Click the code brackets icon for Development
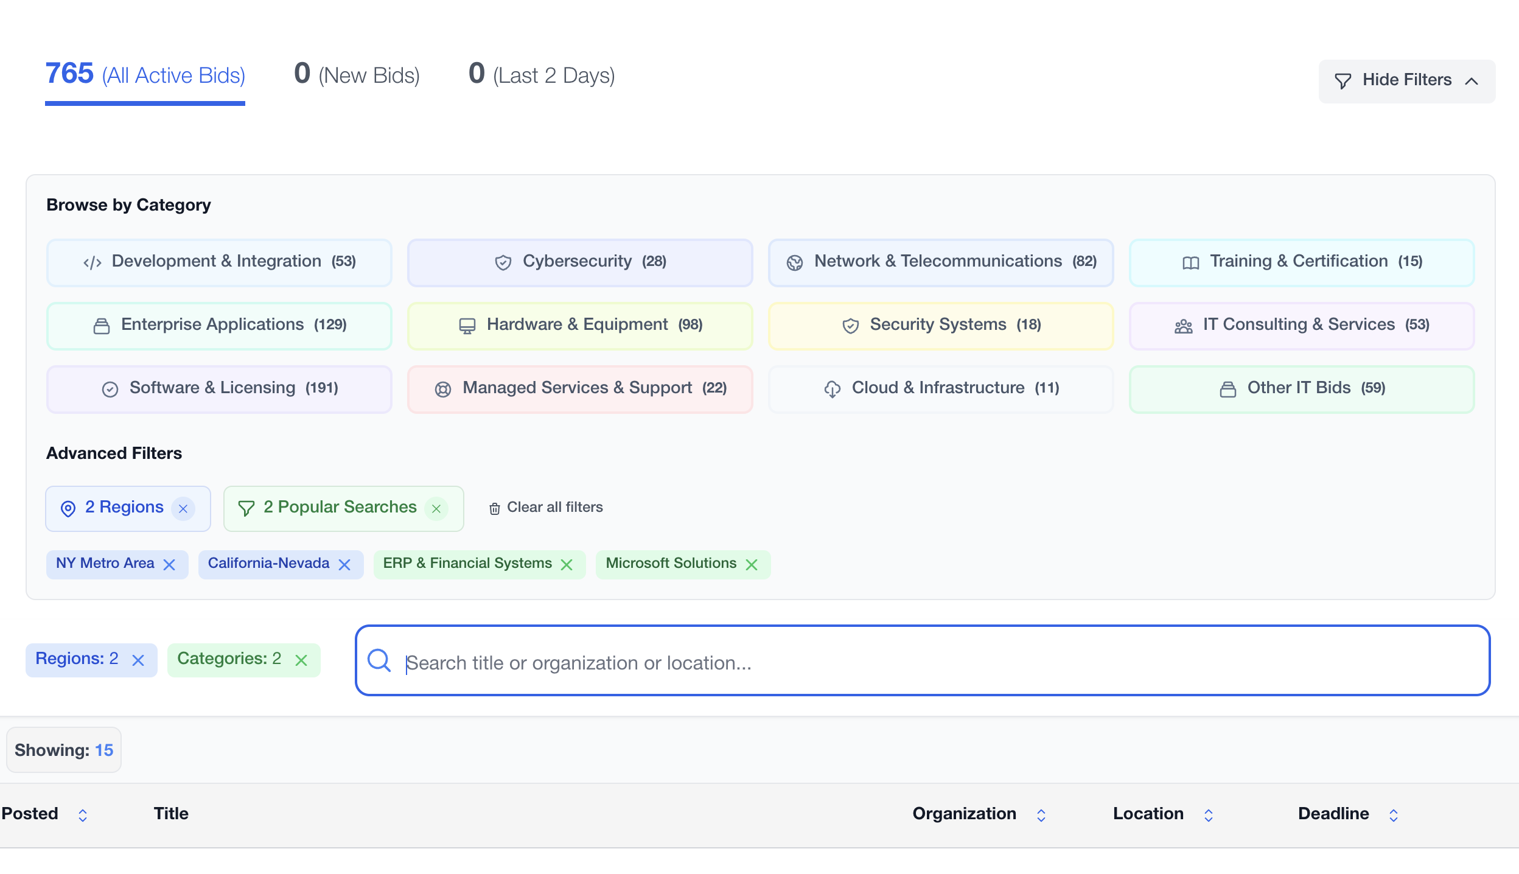This screenshot has width=1519, height=874. click(x=93, y=263)
